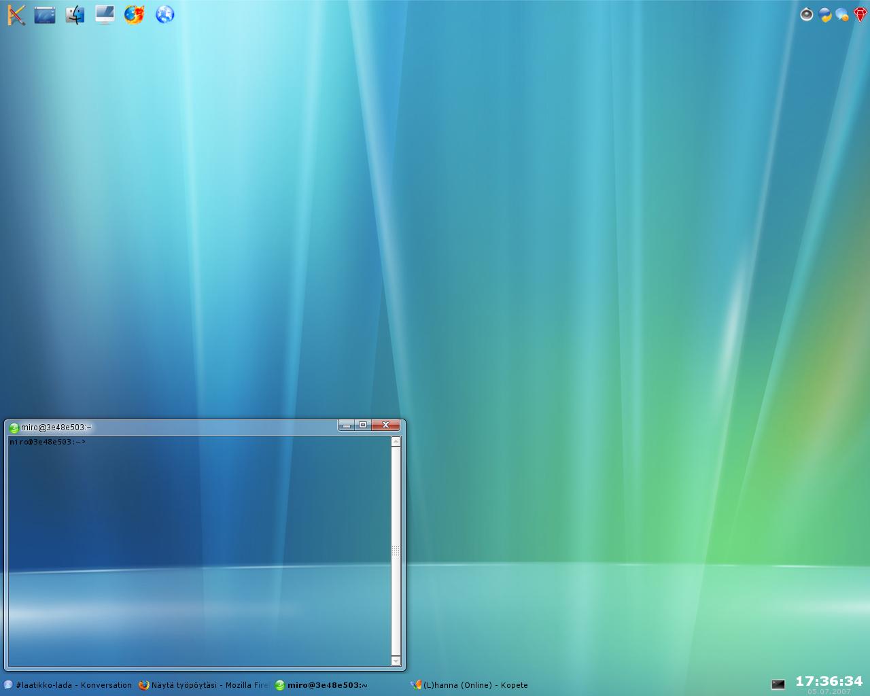
Task: Open the KDE K menu launcher
Action: (16, 14)
